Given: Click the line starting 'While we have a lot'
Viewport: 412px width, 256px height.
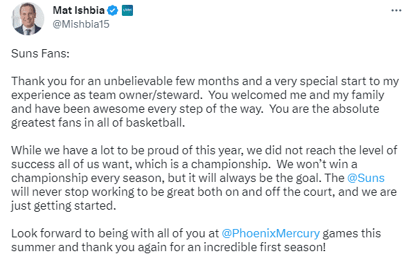Looking at the screenshot, I should coord(204,150).
